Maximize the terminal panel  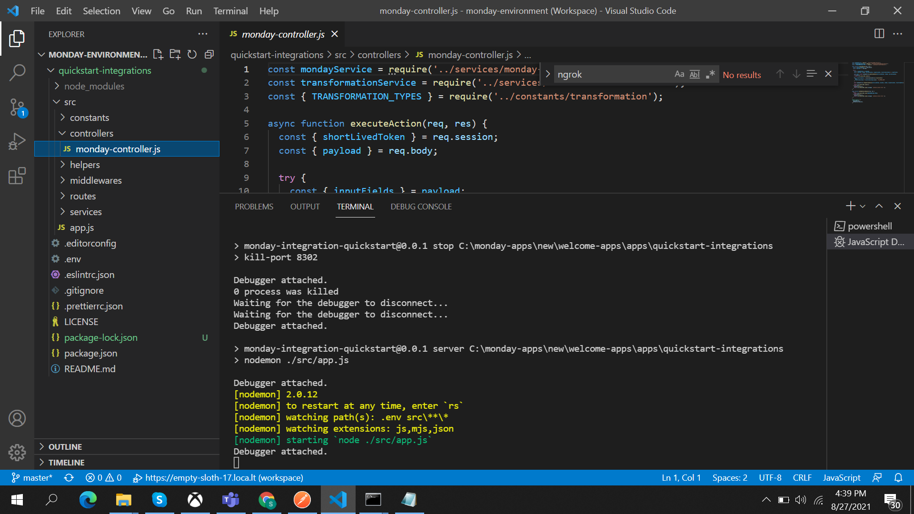coord(879,206)
